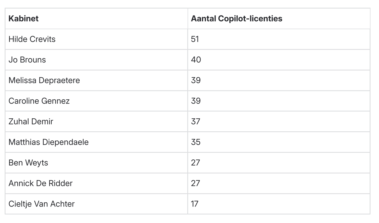Viewport: 379px width, 223px height.
Task: Click the Cieltje Van Achter cell
Action: [96, 204]
